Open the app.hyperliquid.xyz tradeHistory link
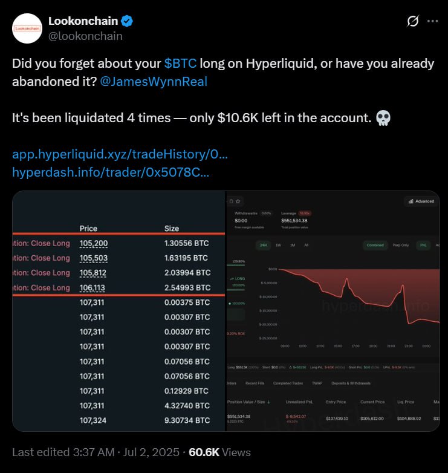 click(120, 154)
